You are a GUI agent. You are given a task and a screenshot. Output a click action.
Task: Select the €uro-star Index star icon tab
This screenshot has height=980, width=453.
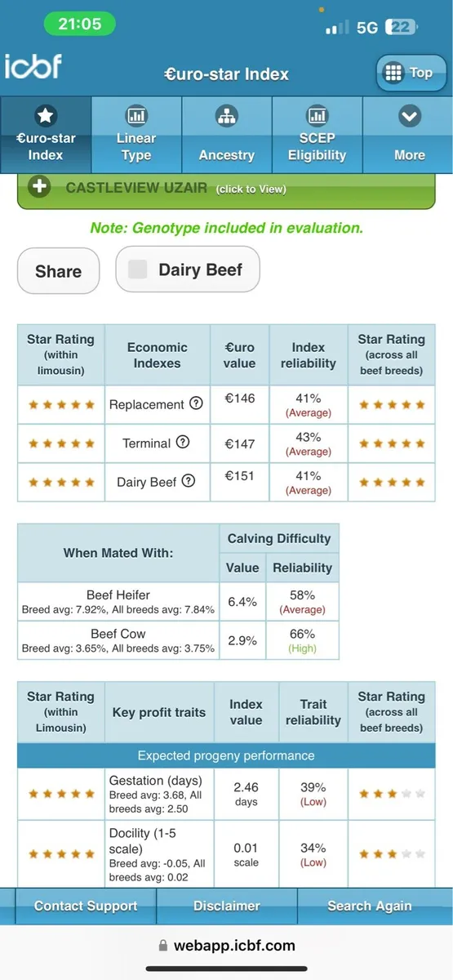pyautogui.click(x=46, y=134)
